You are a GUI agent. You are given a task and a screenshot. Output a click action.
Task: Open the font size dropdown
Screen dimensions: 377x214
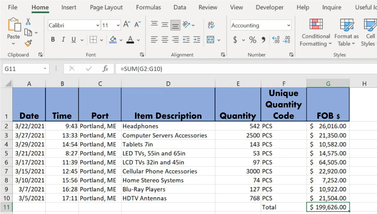point(118,25)
